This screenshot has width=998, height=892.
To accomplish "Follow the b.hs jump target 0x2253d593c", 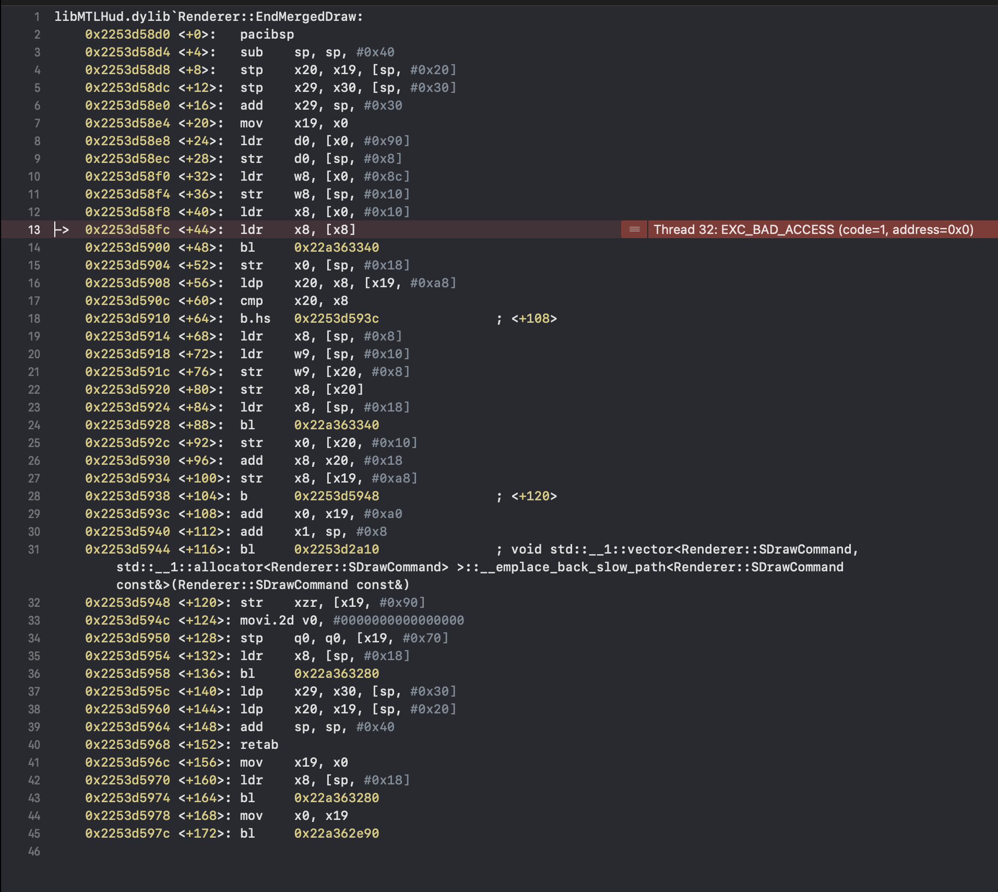I will 337,318.
